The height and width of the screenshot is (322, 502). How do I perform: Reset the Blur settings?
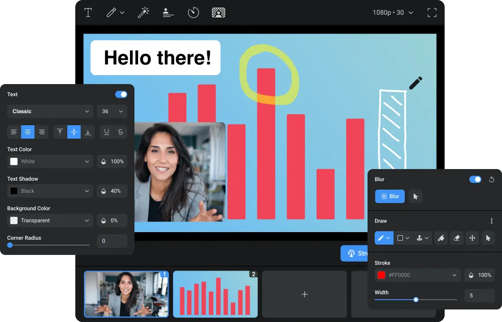click(x=491, y=180)
